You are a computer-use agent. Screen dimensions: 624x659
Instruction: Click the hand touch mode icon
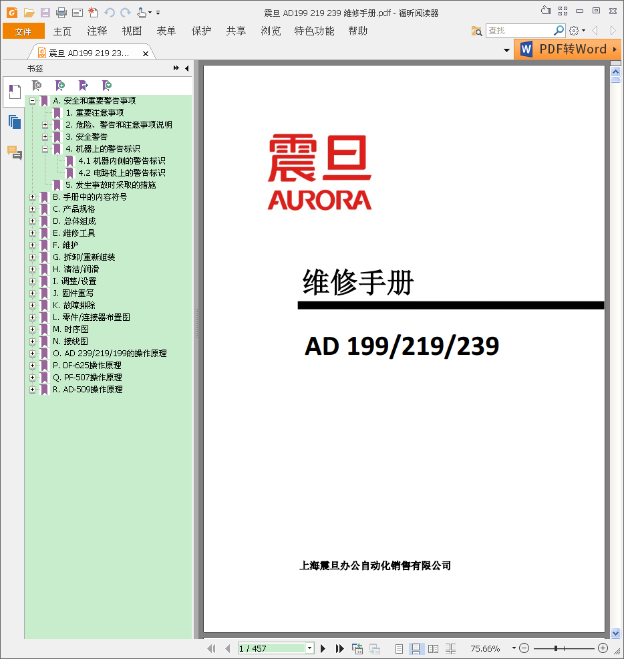142,13
